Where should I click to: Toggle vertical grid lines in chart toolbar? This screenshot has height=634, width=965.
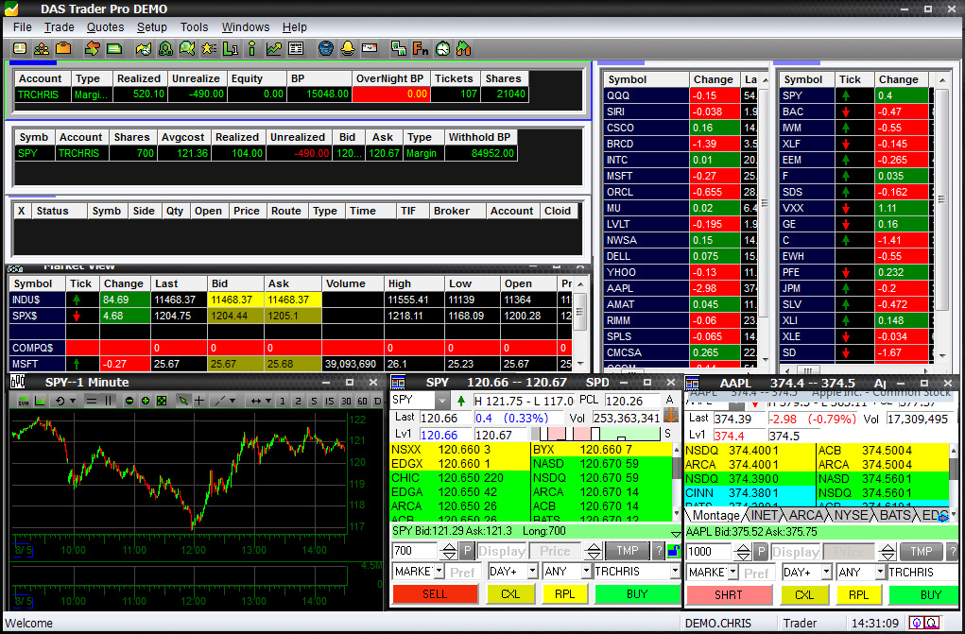[x=108, y=401]
